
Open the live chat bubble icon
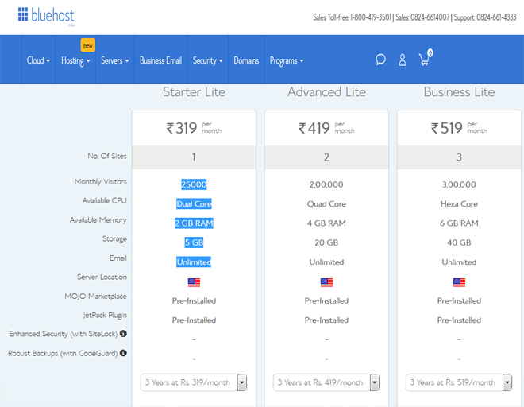pos(380,60)
